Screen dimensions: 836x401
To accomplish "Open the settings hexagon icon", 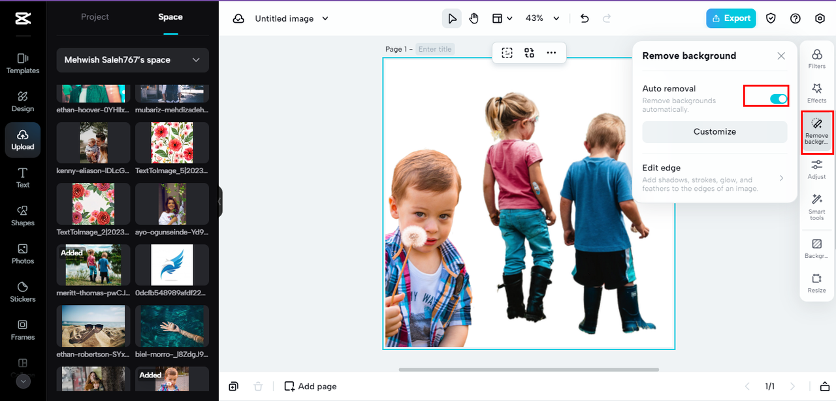I will coord(820,18).
